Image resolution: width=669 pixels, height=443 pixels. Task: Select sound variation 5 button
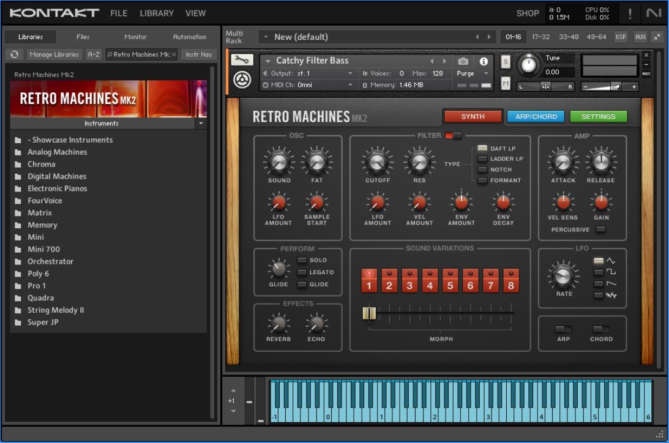click(x=450, y=281)
